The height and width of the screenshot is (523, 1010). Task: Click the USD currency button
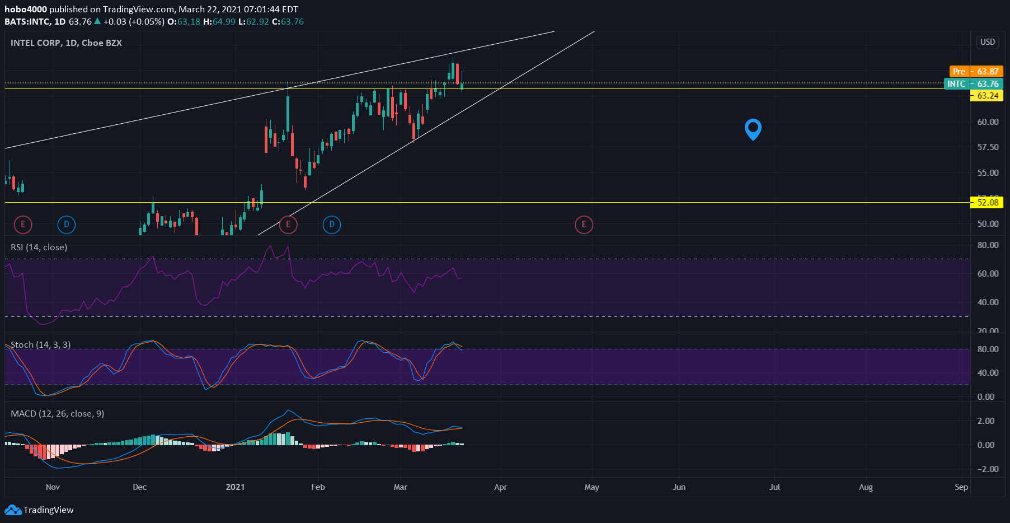pos(988,42)
